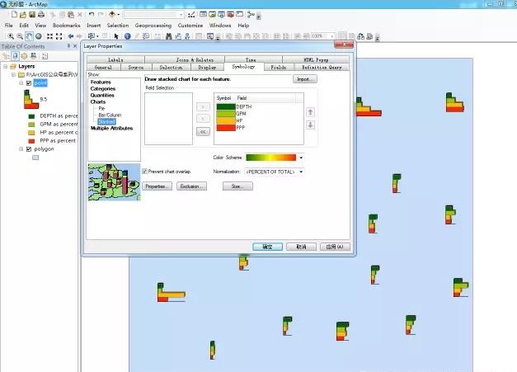
Task: Toggle the point layer visibility checkbox
Action: pyautogui.click(x=29, y=83)
